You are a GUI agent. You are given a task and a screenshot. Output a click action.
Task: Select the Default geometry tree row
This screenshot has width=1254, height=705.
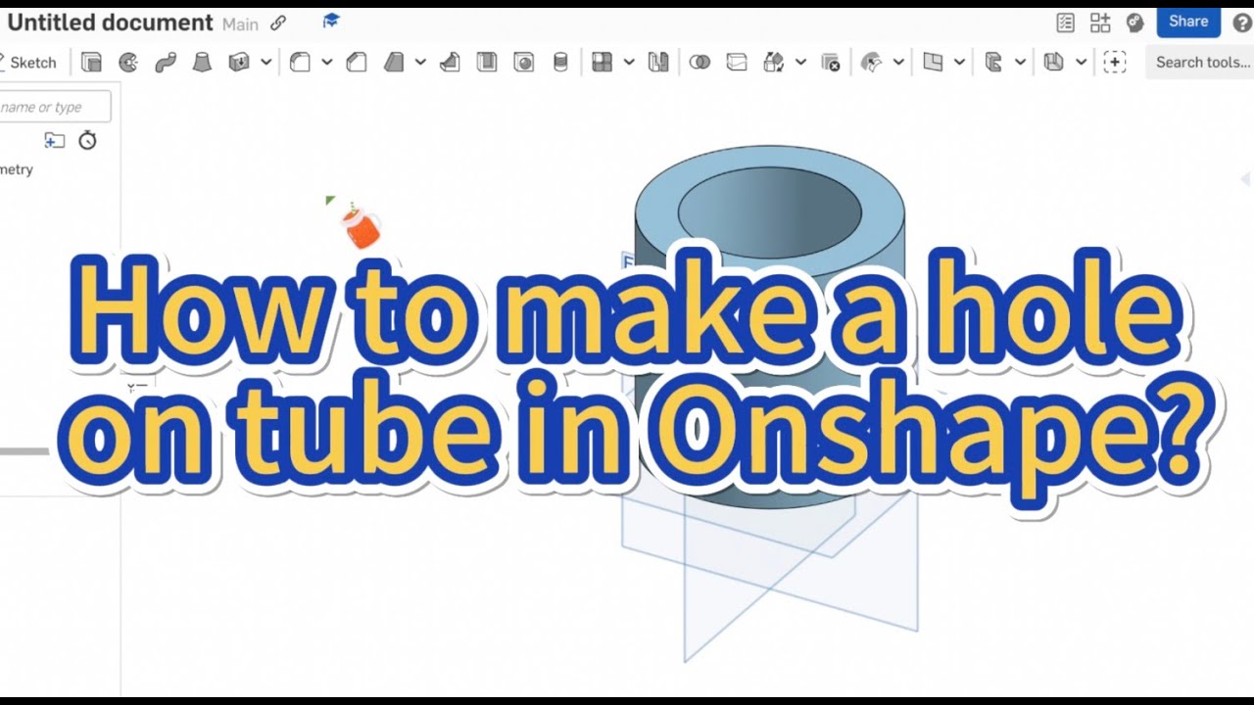[x=17, y=169]
